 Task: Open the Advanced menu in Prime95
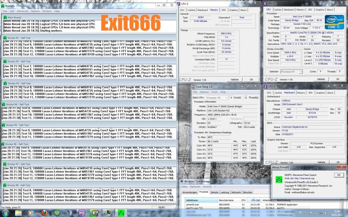point(22,11)
